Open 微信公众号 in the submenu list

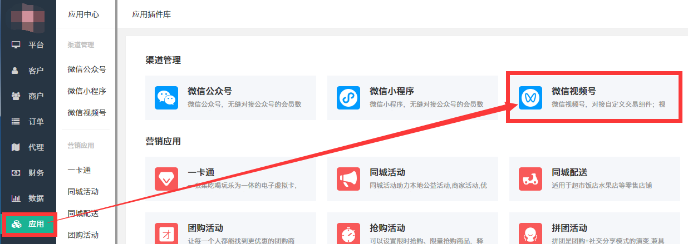pyautogui.click(x=87, y=69)
